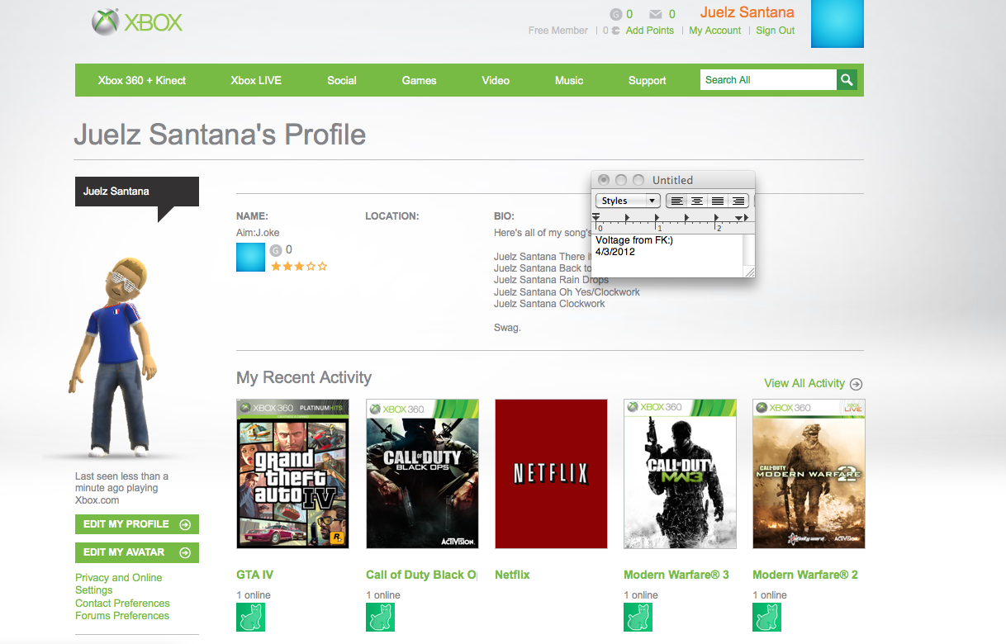Select justify alignment in Untitled window

click(x=718, y=201)
